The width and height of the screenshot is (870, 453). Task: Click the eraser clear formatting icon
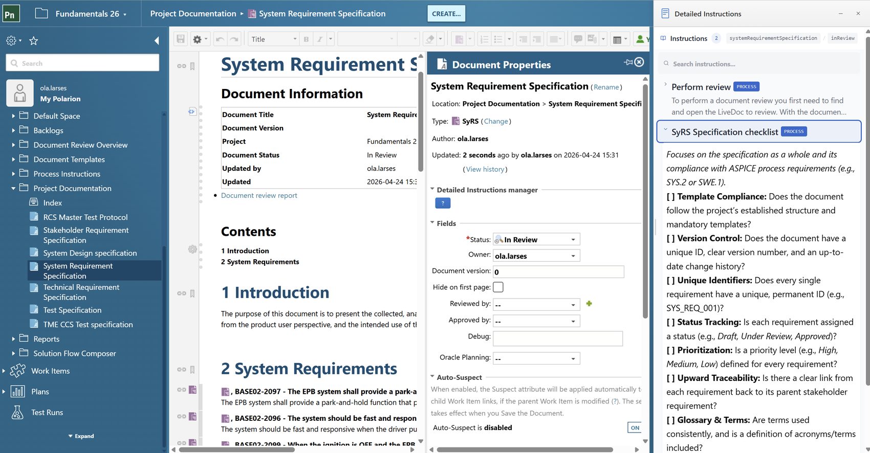click(x=430, y=39)
